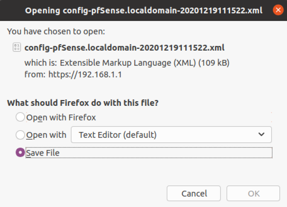Viewport: 287px width, 207px height.
Task: Click the Open with label text
Action: [46, 135]
